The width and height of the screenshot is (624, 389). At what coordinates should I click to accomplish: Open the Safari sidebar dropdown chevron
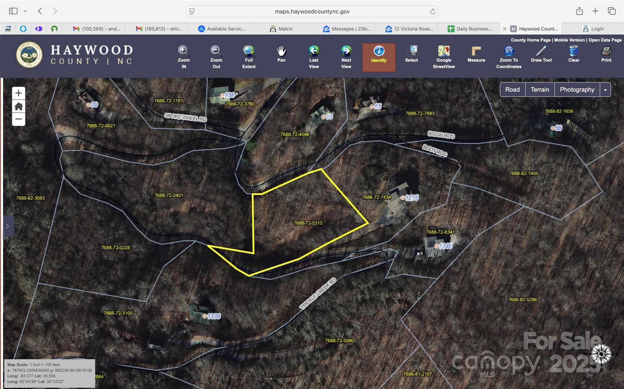[25, 11]
